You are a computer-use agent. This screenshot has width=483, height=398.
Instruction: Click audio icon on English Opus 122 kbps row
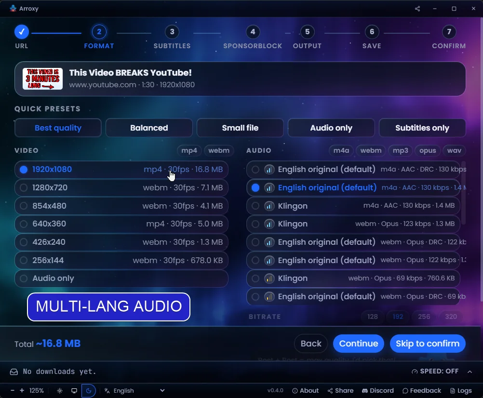click(269, 260)
